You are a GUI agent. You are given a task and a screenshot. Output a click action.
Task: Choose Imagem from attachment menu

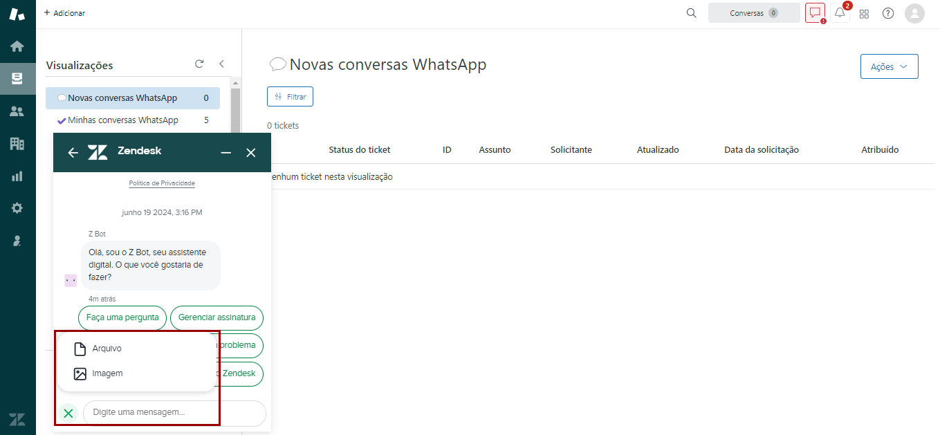(x=107, y=373)
